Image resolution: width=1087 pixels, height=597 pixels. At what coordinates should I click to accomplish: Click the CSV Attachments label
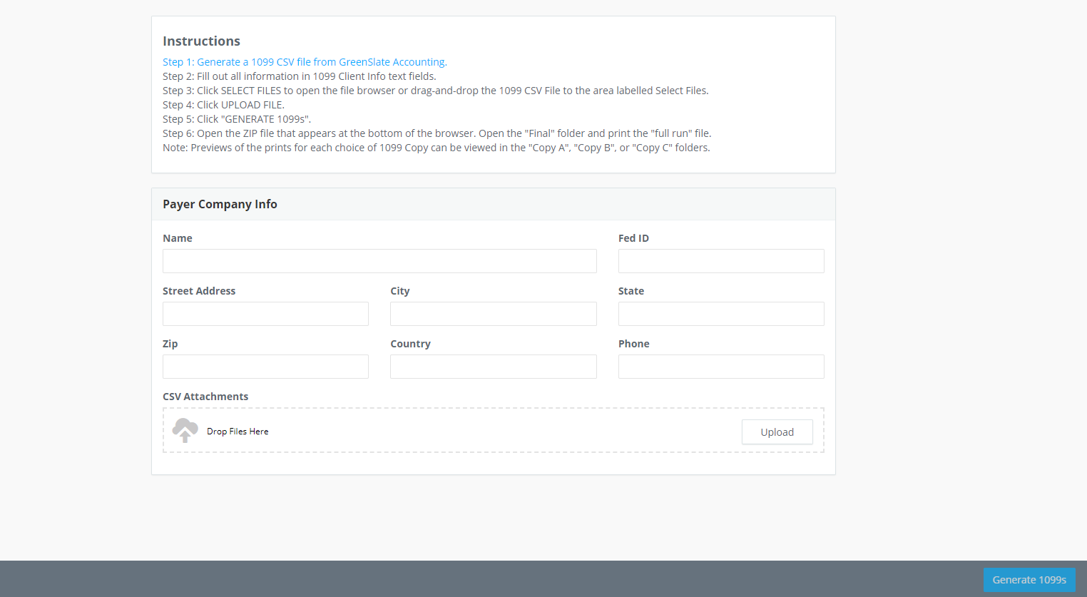pos(205,397)
